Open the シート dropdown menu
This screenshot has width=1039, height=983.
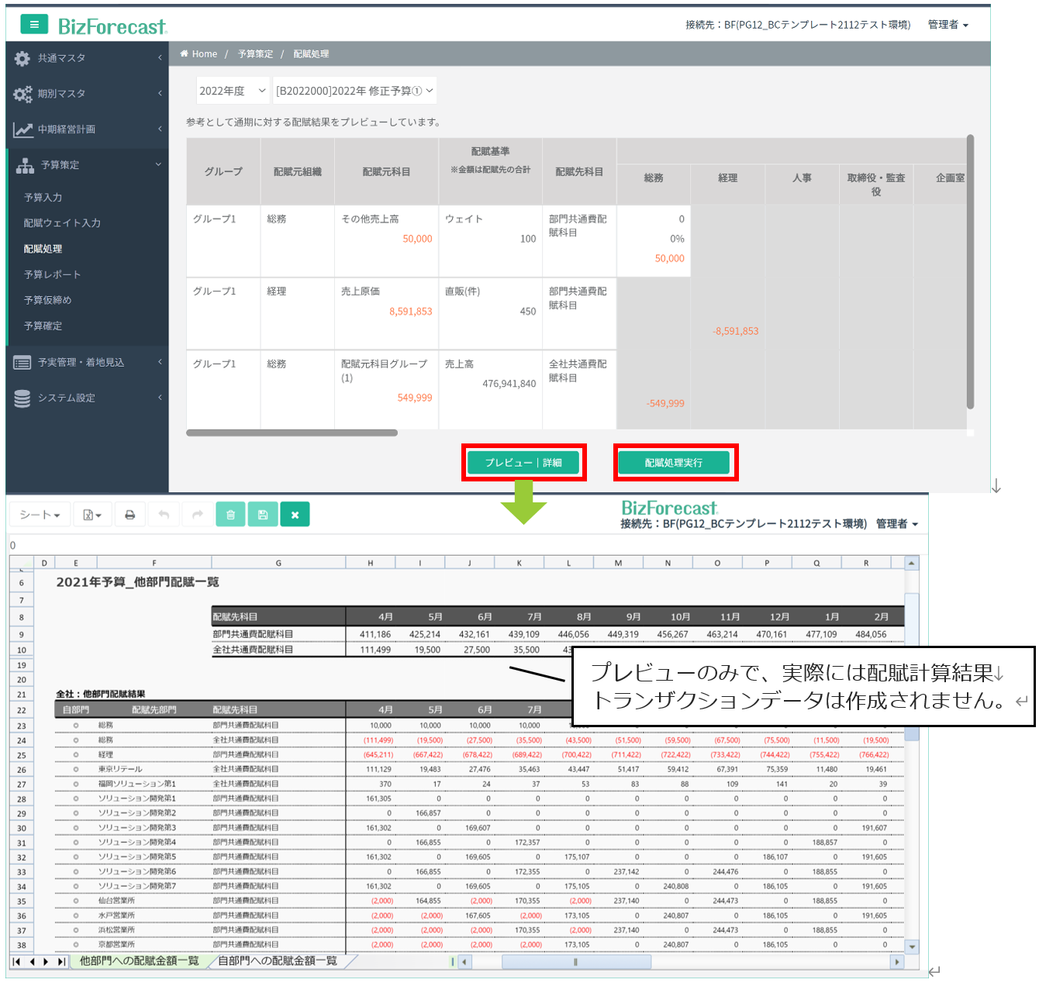(40, 515)
